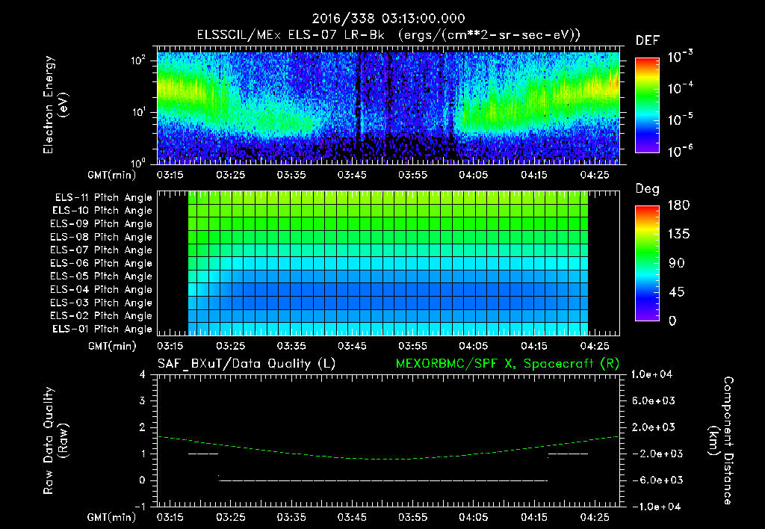Click the SAF_BXuT/Data Quality (L) label

247,364
